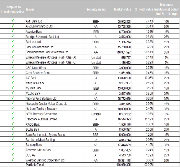Select the compliance tick for Scotia Bank
Screen dimensions: 180x167
pyautogui.click(x=12, y=129)
